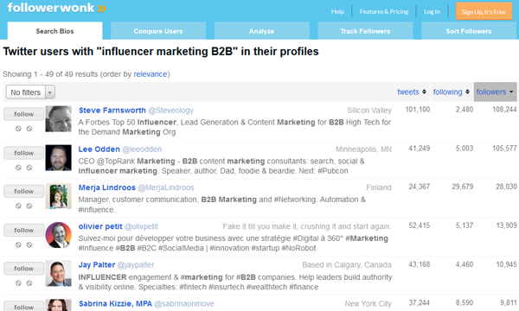Click the left block icon in Lee Odden's row
This screenshot has height=311, width=519.
tap(18, 168)
